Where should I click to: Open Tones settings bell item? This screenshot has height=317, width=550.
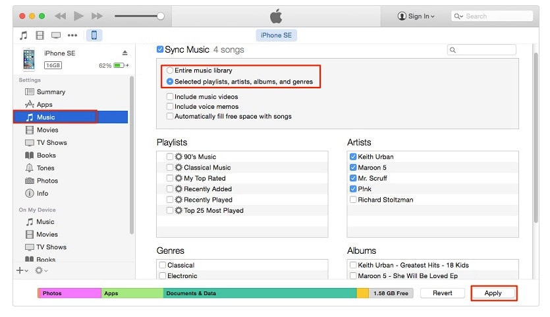pyautogui.click(x=45, y=168)
